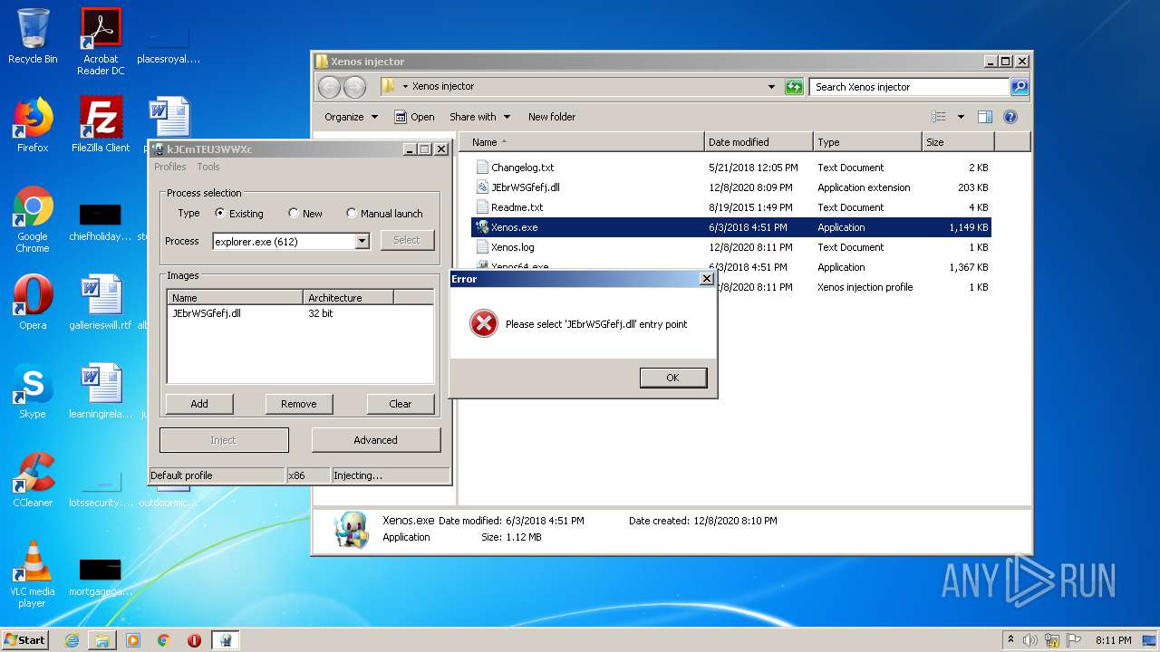
Task: Sort files by Date modified column
Action: 759,142
